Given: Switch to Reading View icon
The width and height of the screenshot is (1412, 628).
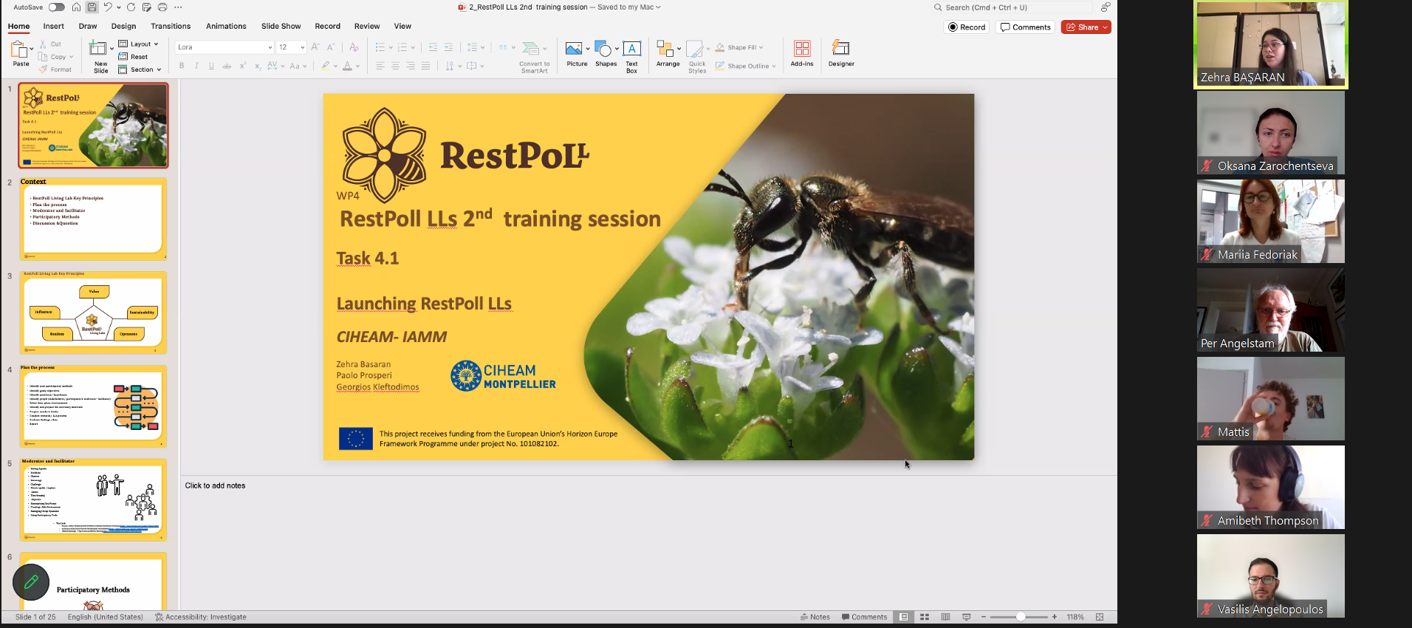Looking at the screenshot, I should pyautogui.click(x=945, y=617).
